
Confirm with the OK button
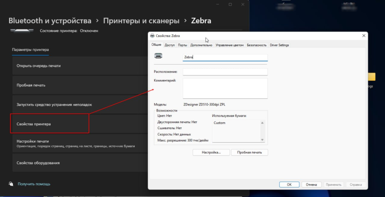click(289, 185)
